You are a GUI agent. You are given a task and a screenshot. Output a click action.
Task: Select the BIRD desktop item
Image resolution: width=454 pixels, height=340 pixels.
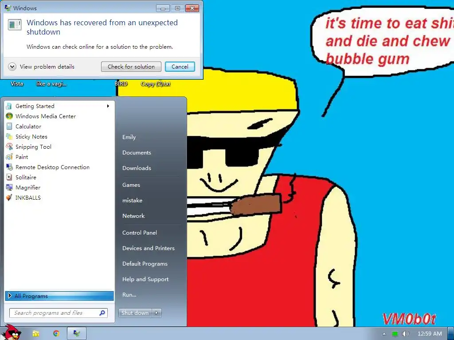coord(121,84)
